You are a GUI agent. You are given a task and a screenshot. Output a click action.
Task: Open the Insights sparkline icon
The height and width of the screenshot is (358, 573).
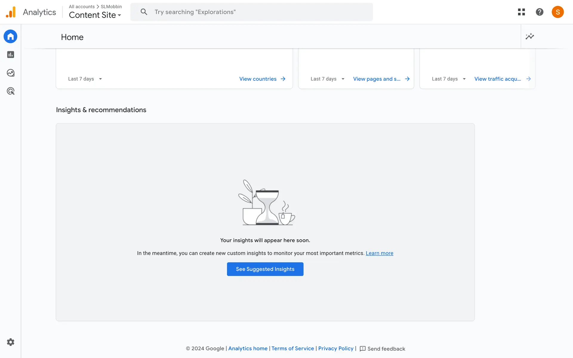[x=530, y=36]
